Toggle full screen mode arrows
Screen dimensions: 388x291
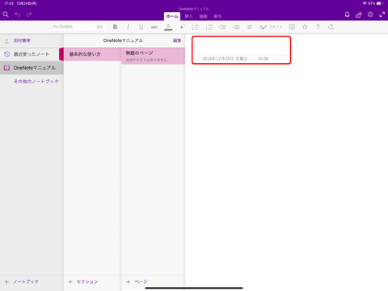382,15
